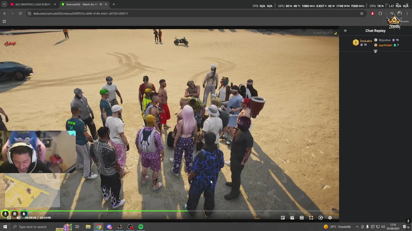Open Chrome profile avatar
The width and height of the screenshot is (412, 231).
click(x=399, y=13)
